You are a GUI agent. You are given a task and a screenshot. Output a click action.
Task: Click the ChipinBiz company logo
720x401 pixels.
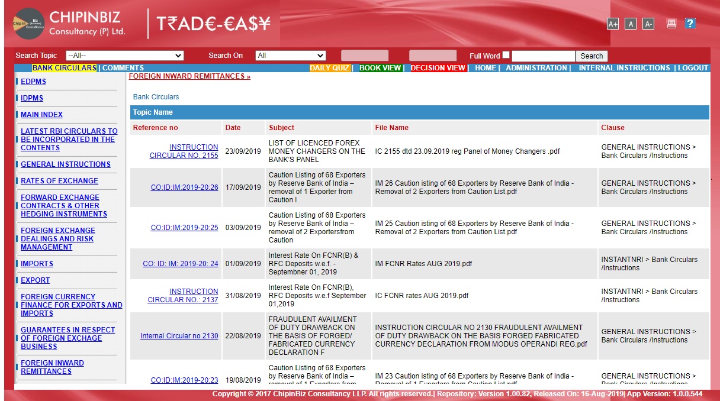click(28, 24)
